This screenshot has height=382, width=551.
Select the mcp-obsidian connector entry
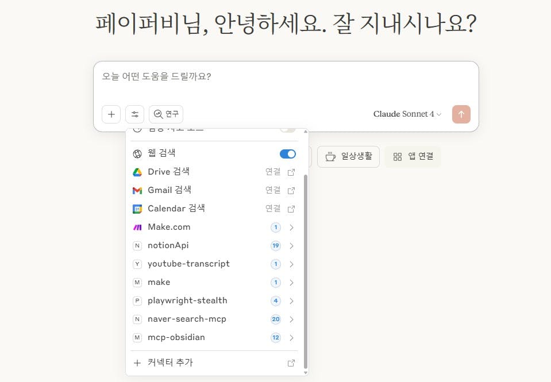(x=214, y=337)
